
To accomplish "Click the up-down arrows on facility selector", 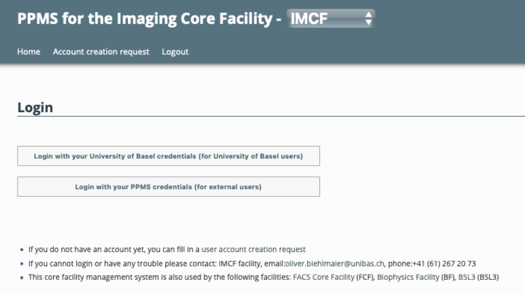I will (x=368, y=20).
